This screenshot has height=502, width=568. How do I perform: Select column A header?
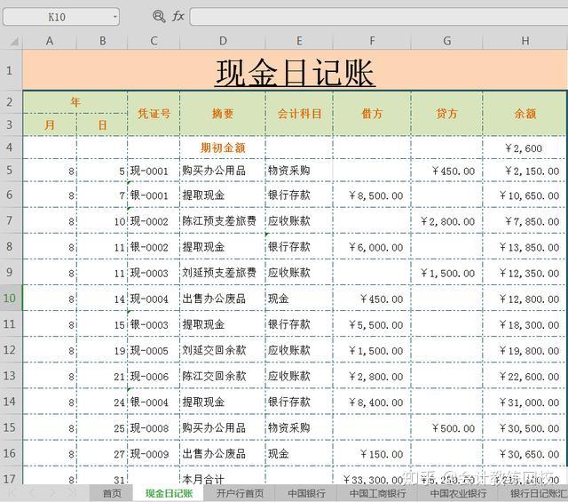tap(50, 42)
